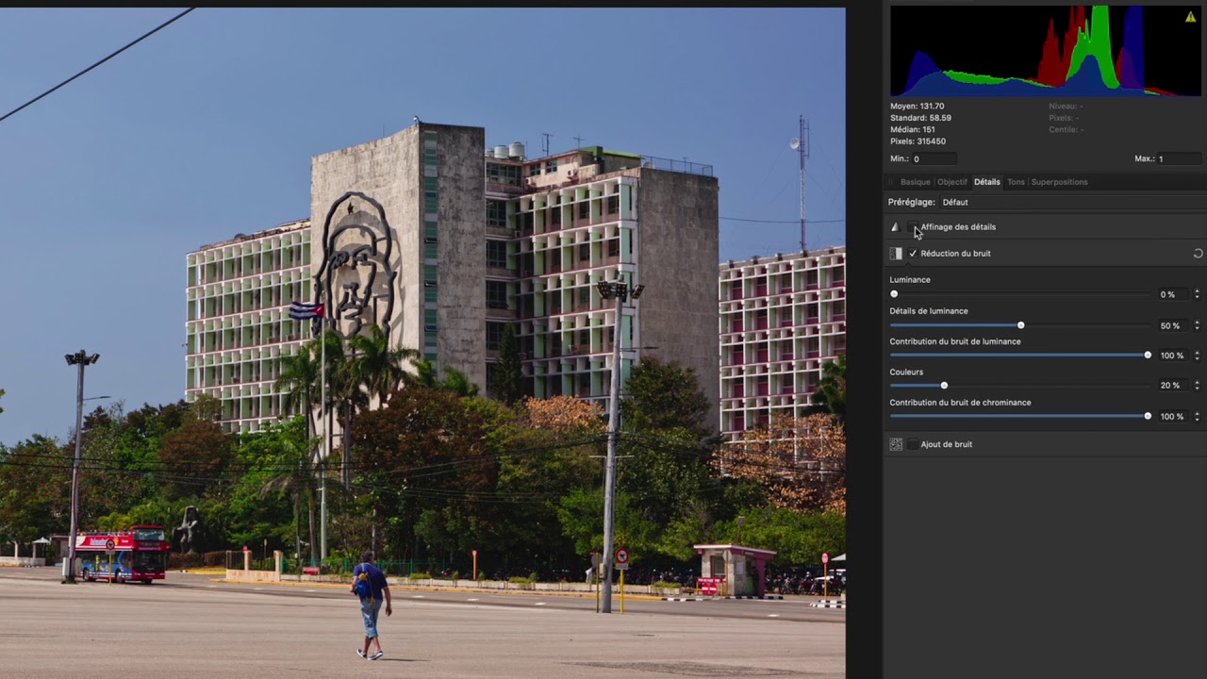This screenshot has width=1207, height=679.
Task: Expand the Affinage des détails section label
Action: point(958,227)
